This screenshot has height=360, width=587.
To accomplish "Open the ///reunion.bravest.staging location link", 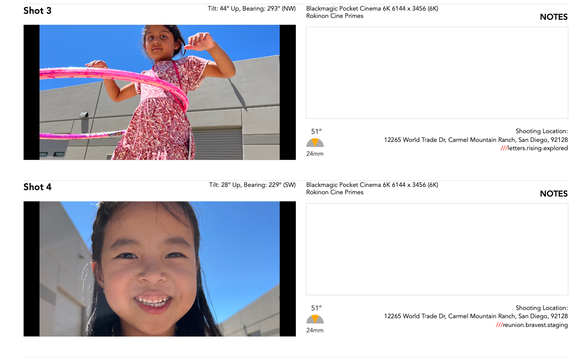I will (x=532, y=325).
